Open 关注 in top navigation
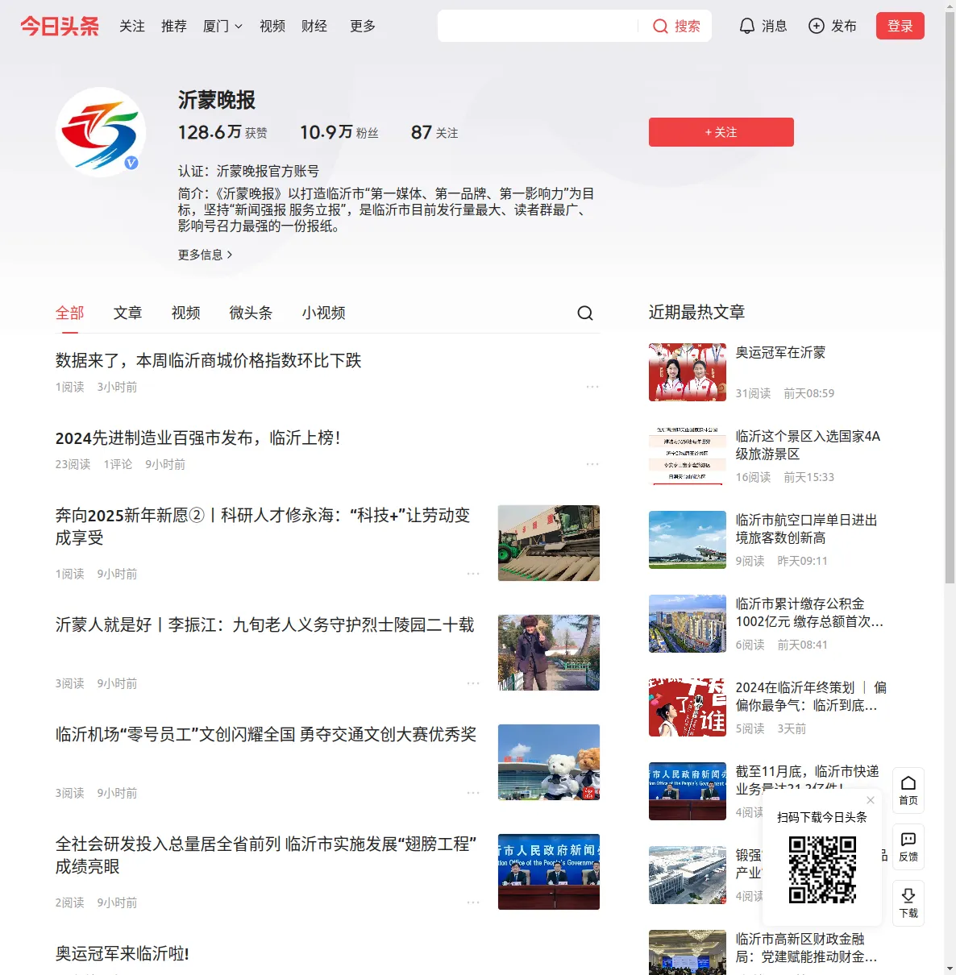 click(x=132, y=26)
